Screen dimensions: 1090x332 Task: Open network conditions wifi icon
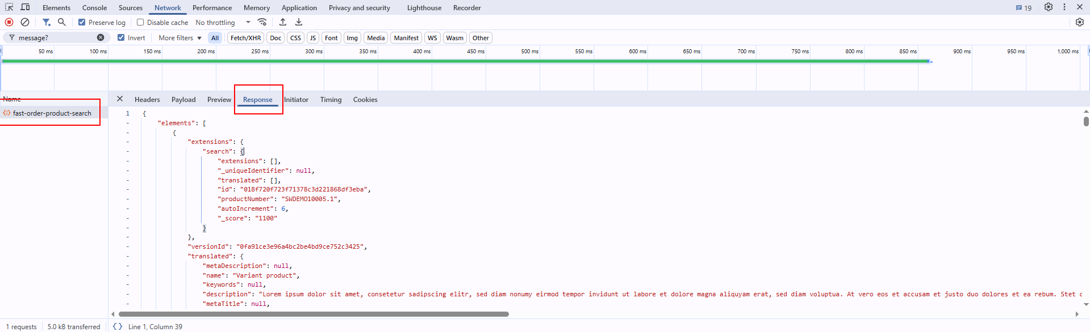[x=262, y=22]
